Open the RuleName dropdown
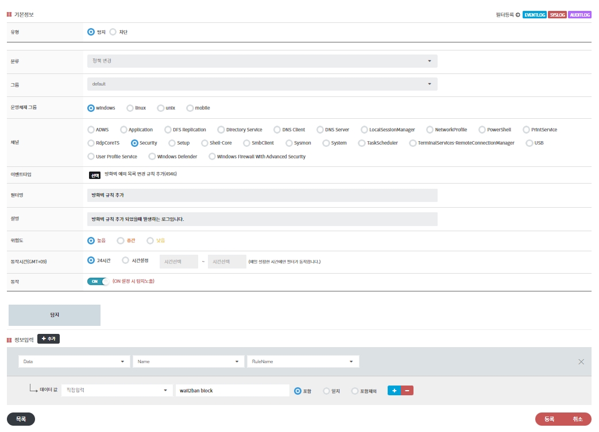The width and height of the screenshot is (599, 432). click(303, 361)
